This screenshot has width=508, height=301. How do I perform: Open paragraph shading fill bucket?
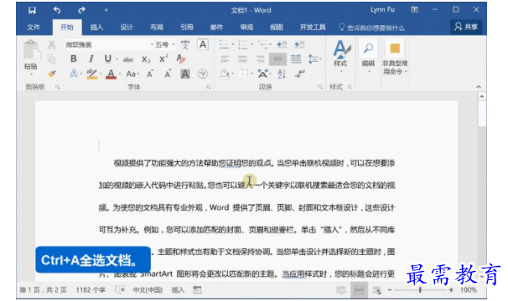(x=225, y=74)
